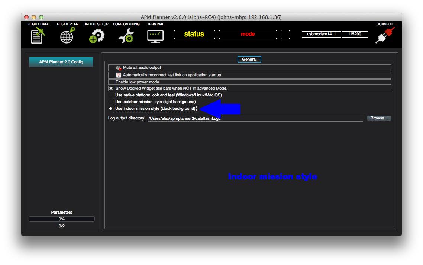The width and height of the screenshot is (423, 265).
Task: Open the 115200 baud rate selector
Action: click(355, 34)
